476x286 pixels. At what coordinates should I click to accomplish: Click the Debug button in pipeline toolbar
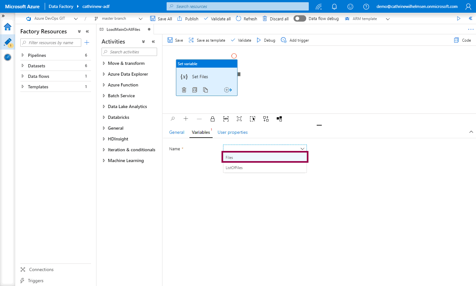[266, 40]
